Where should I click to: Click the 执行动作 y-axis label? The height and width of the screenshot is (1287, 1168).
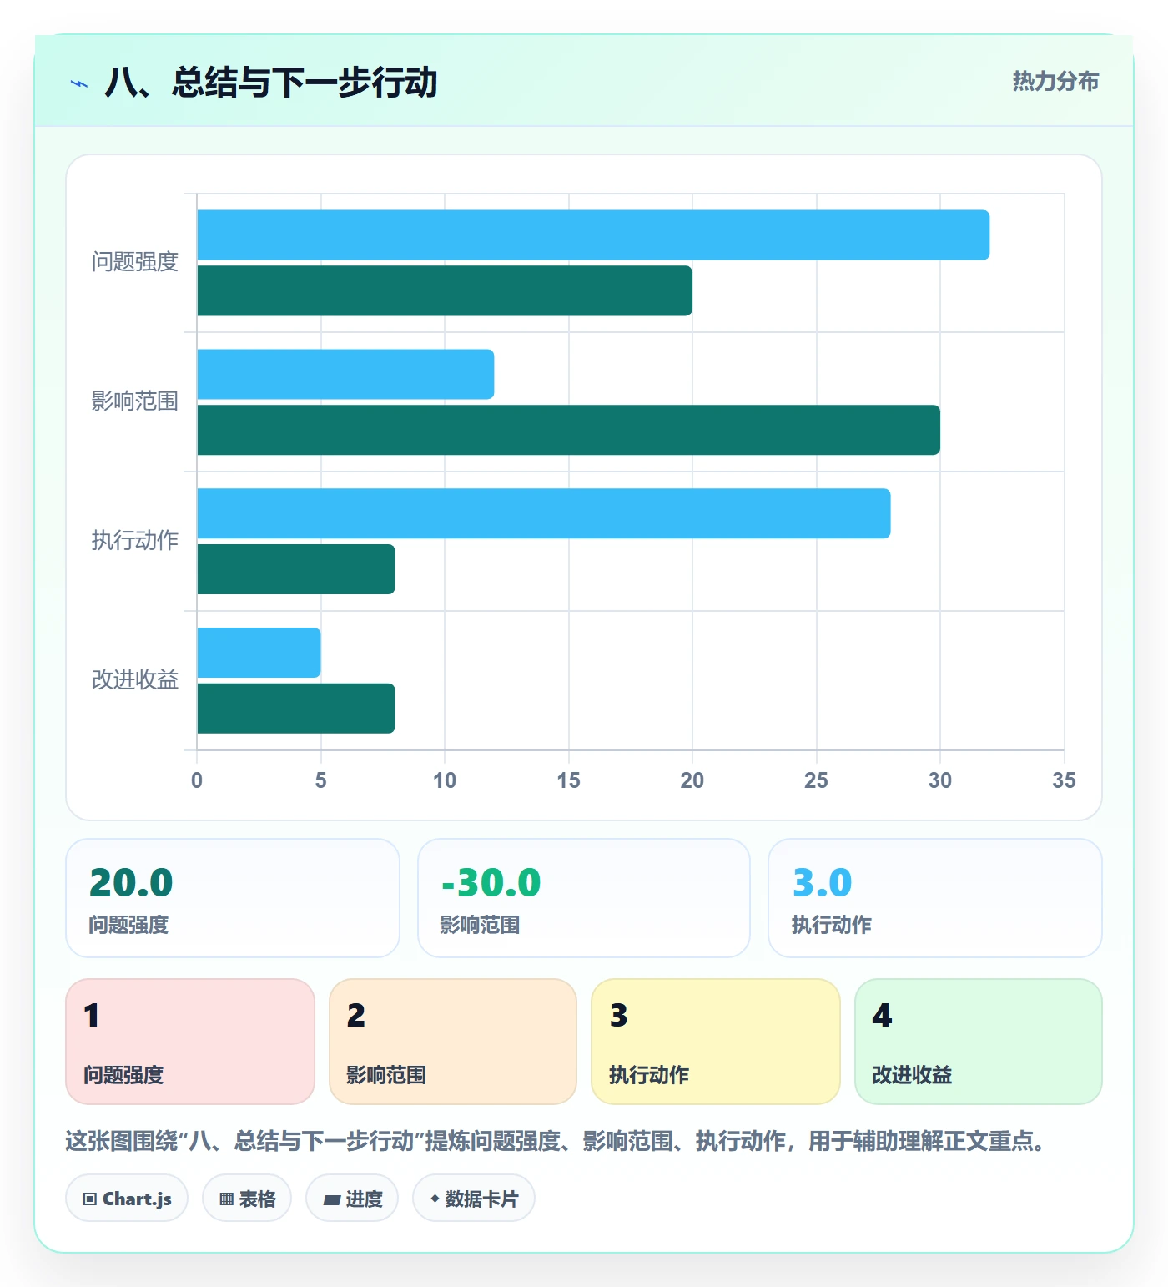[135, 541]
